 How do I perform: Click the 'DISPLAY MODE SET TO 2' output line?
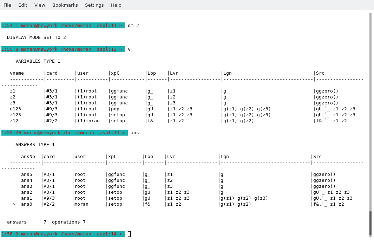[37, 37]
